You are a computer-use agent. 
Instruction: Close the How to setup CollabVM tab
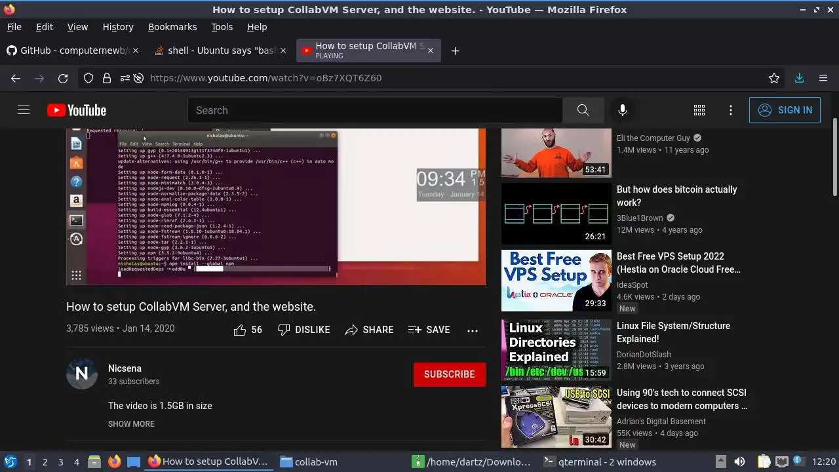point(430,50)
